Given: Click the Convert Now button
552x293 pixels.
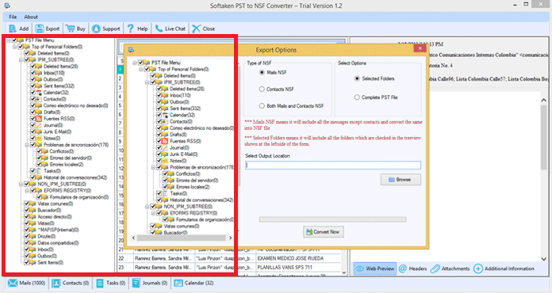Looking at the screenshot, I should (x=323, y=232).
